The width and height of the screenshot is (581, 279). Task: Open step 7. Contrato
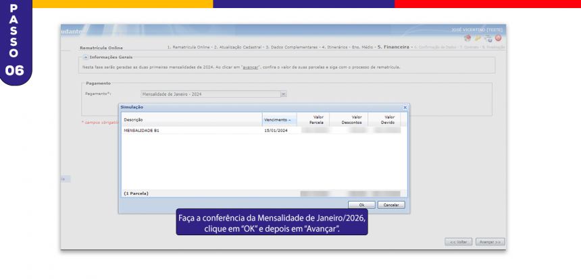tap(468, 47)
